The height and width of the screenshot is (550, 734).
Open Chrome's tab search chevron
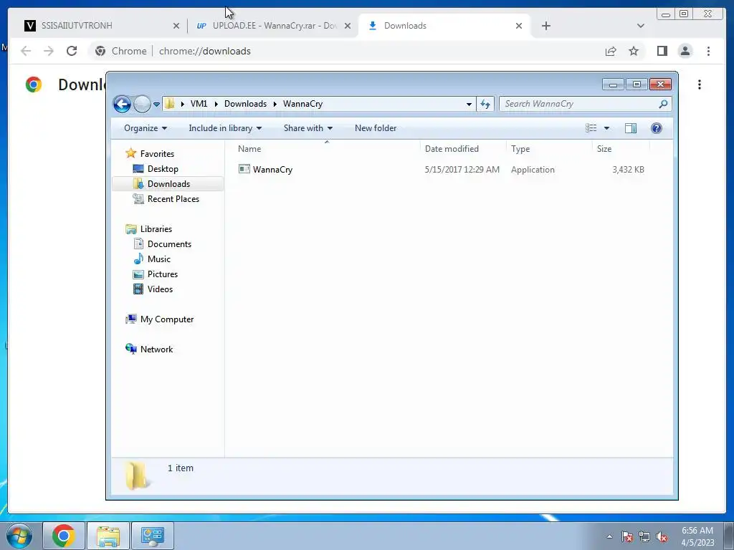(641, 26)
